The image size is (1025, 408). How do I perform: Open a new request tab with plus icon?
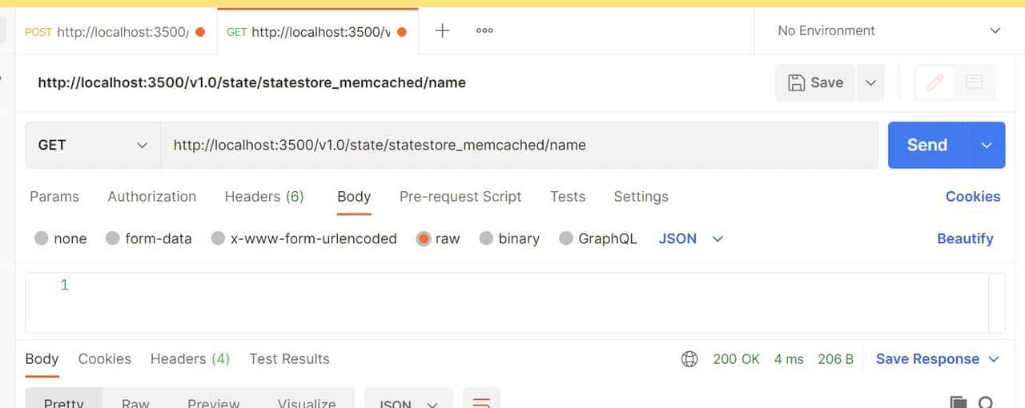pos(442,31)
